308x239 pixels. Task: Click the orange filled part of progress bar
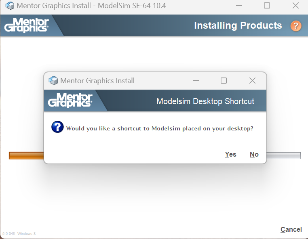click(x=27, y=155)
